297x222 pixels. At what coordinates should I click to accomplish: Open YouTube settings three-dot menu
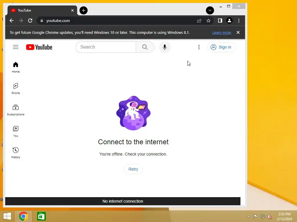pyautogui.click(x=199, y=47)
